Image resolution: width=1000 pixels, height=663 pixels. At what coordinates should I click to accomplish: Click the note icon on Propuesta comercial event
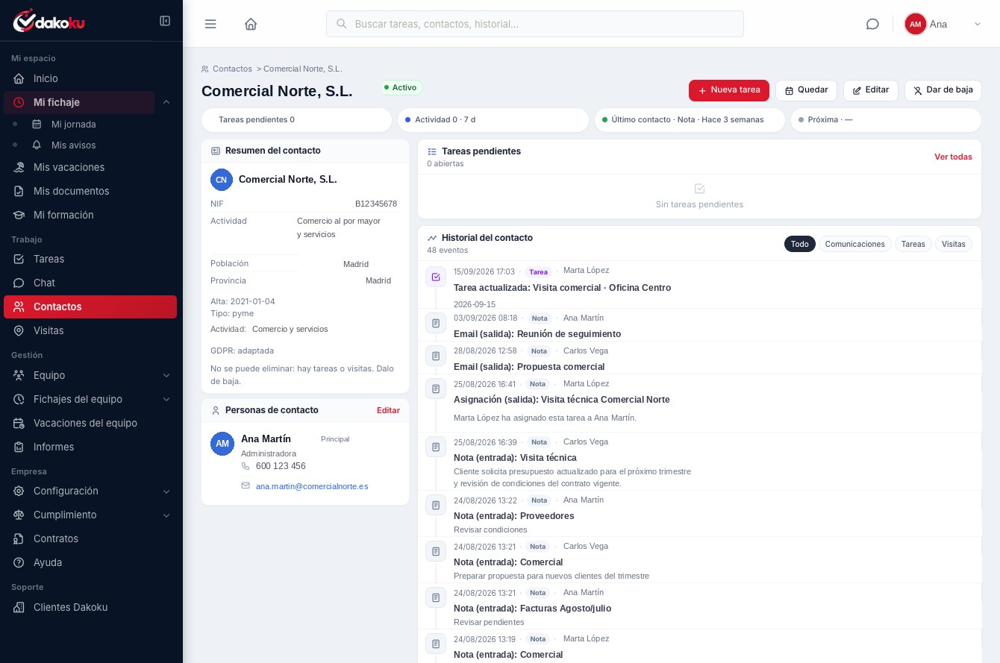click(x=436, y=356)
